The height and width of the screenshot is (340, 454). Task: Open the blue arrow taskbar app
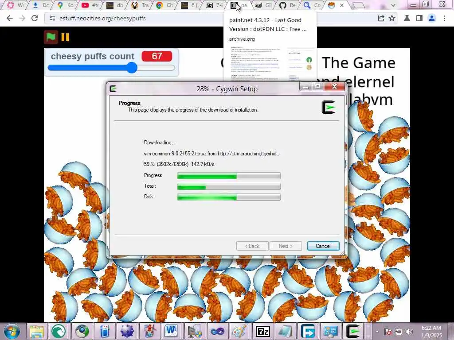click(x=308, y=331)
